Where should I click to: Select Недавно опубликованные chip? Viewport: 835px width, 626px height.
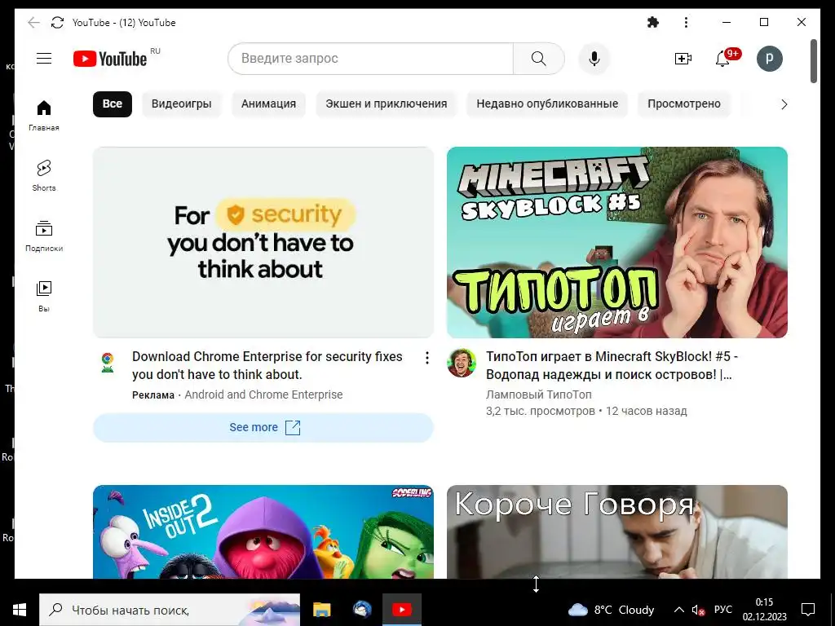547,104
